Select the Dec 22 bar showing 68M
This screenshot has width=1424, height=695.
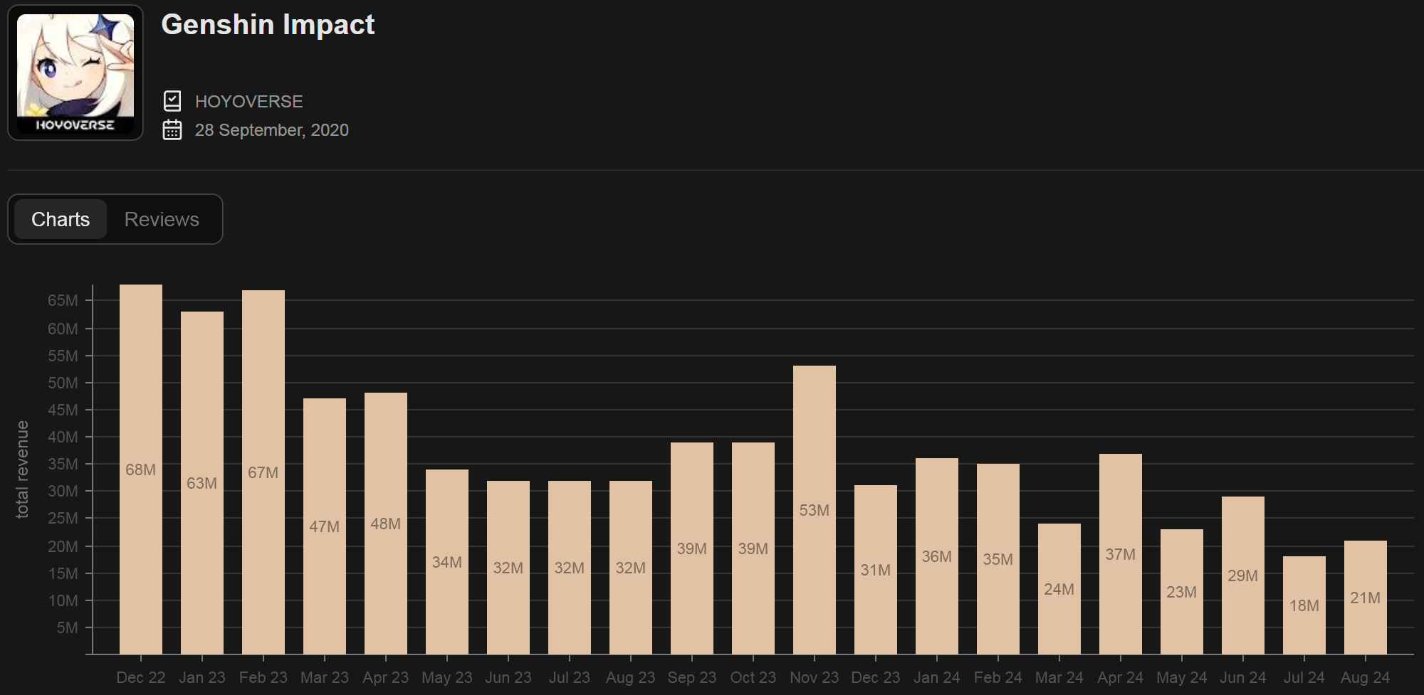pyautogui.click(x=141, y=469)
